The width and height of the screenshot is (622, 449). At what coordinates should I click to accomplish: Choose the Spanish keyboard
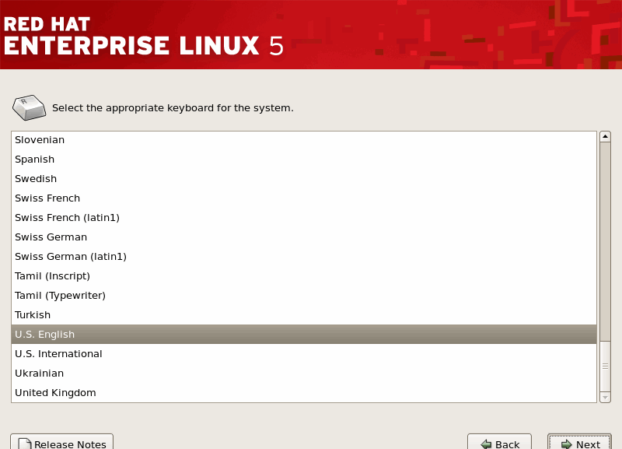tap(35, 160)
